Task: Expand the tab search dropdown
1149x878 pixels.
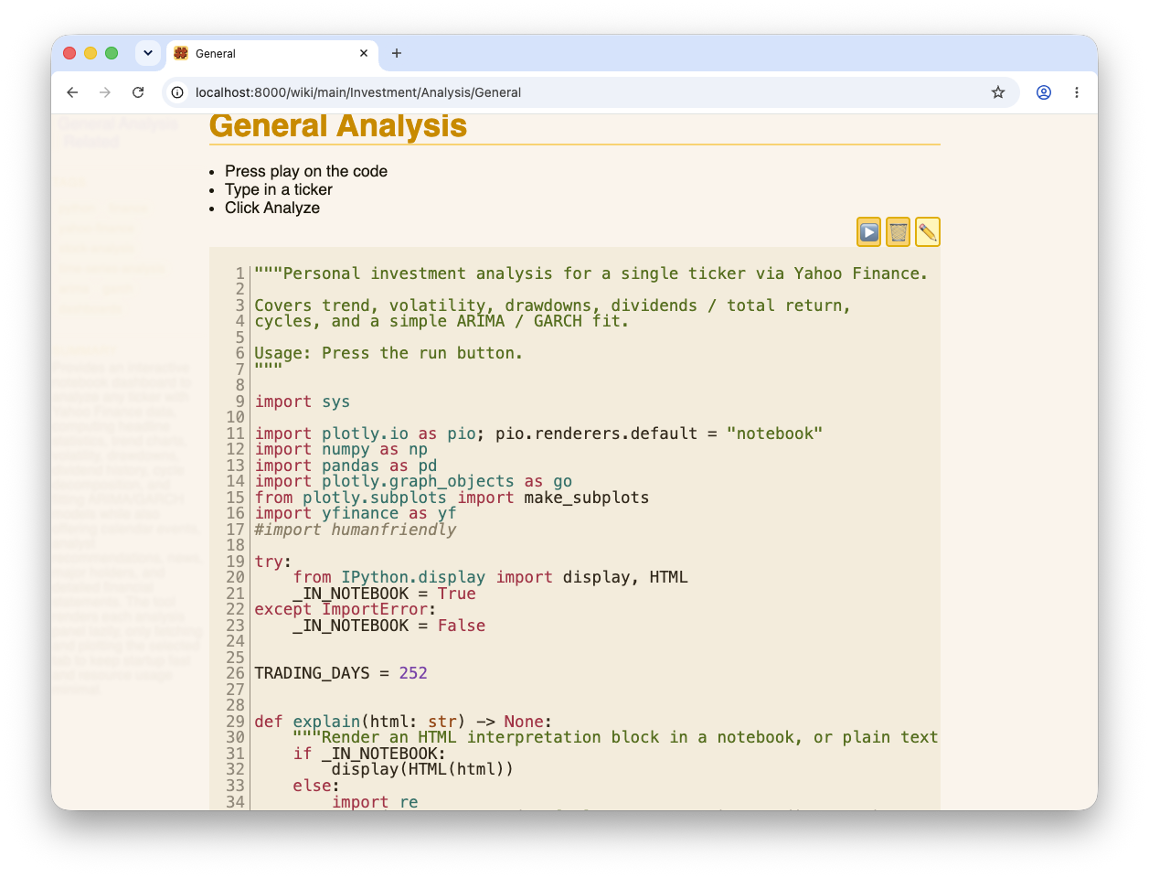Action: pos(148,53)
